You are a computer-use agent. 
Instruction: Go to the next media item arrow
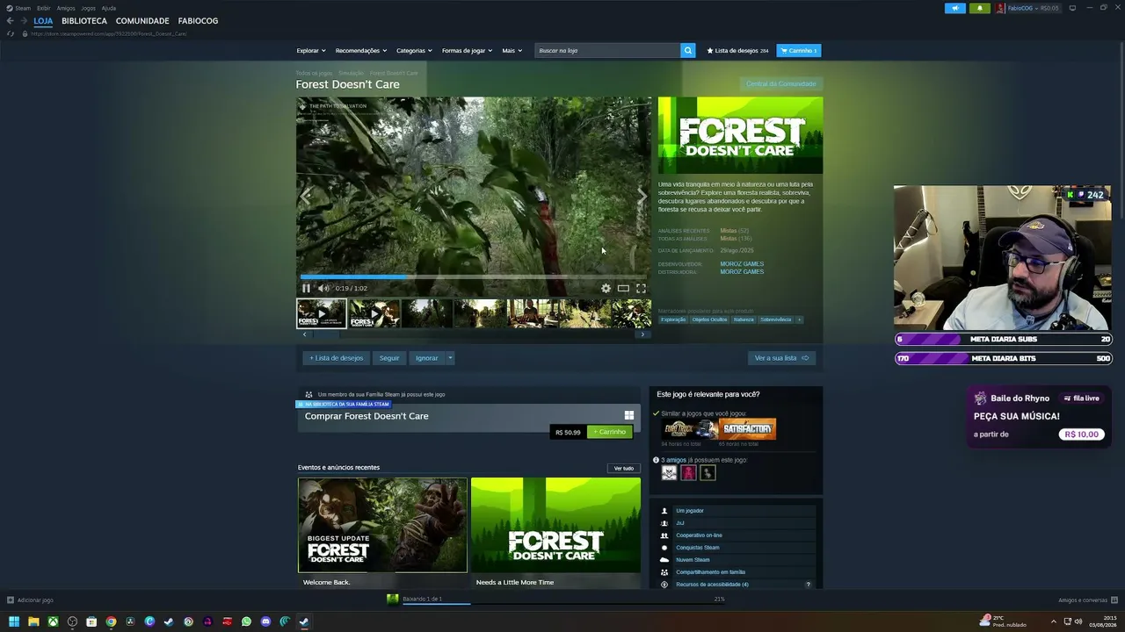click(642, 197)
